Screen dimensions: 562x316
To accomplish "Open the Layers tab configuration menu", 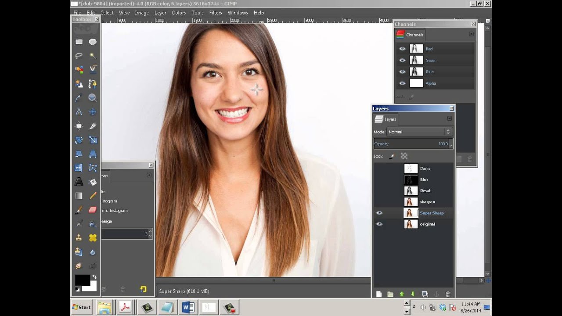I will point(449,118).
